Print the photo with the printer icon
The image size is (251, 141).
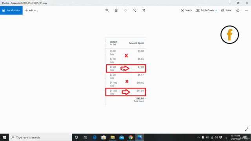[238, 10]
